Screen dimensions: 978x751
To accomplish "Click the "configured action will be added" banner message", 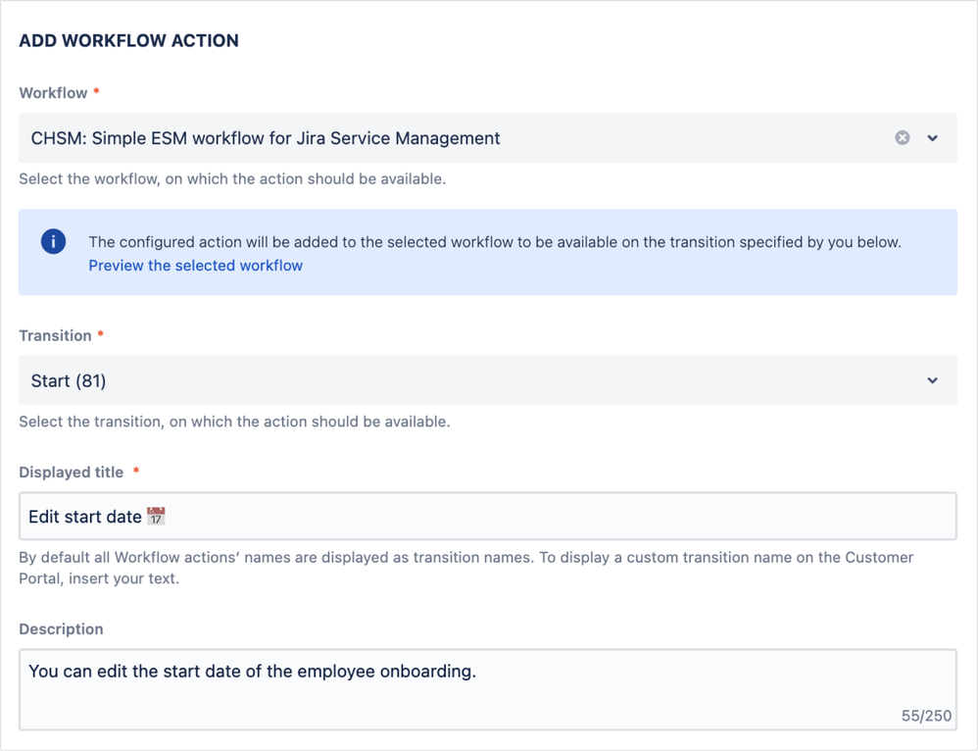I will click(494, 242).
